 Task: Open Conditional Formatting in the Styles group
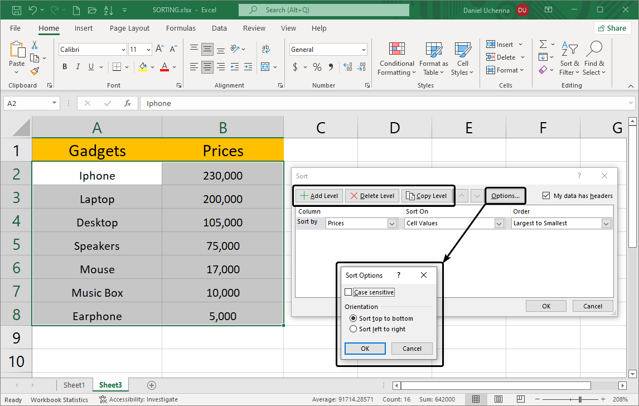396,58
